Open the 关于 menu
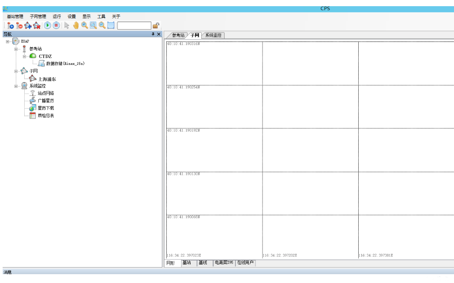Image resolution: width=454 pixels, height=283 pixels. 116,16
